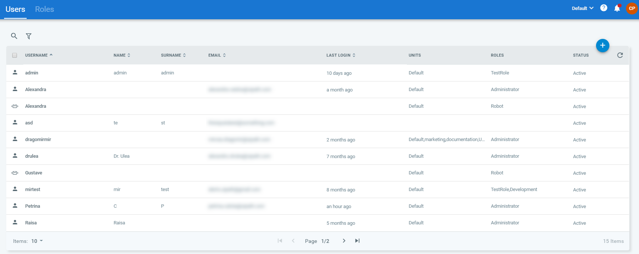Select the mirtest username
The width and height of the screenshot is (639, 254).
pos(33,190)
